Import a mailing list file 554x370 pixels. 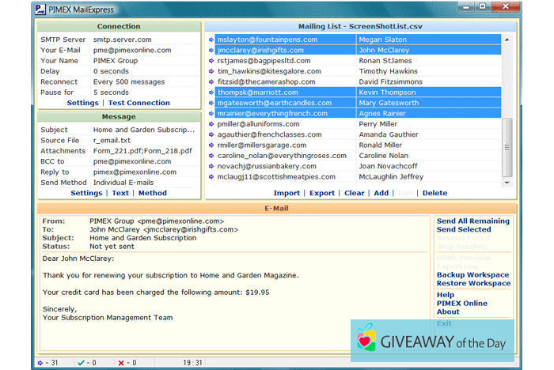coord(286,193)
